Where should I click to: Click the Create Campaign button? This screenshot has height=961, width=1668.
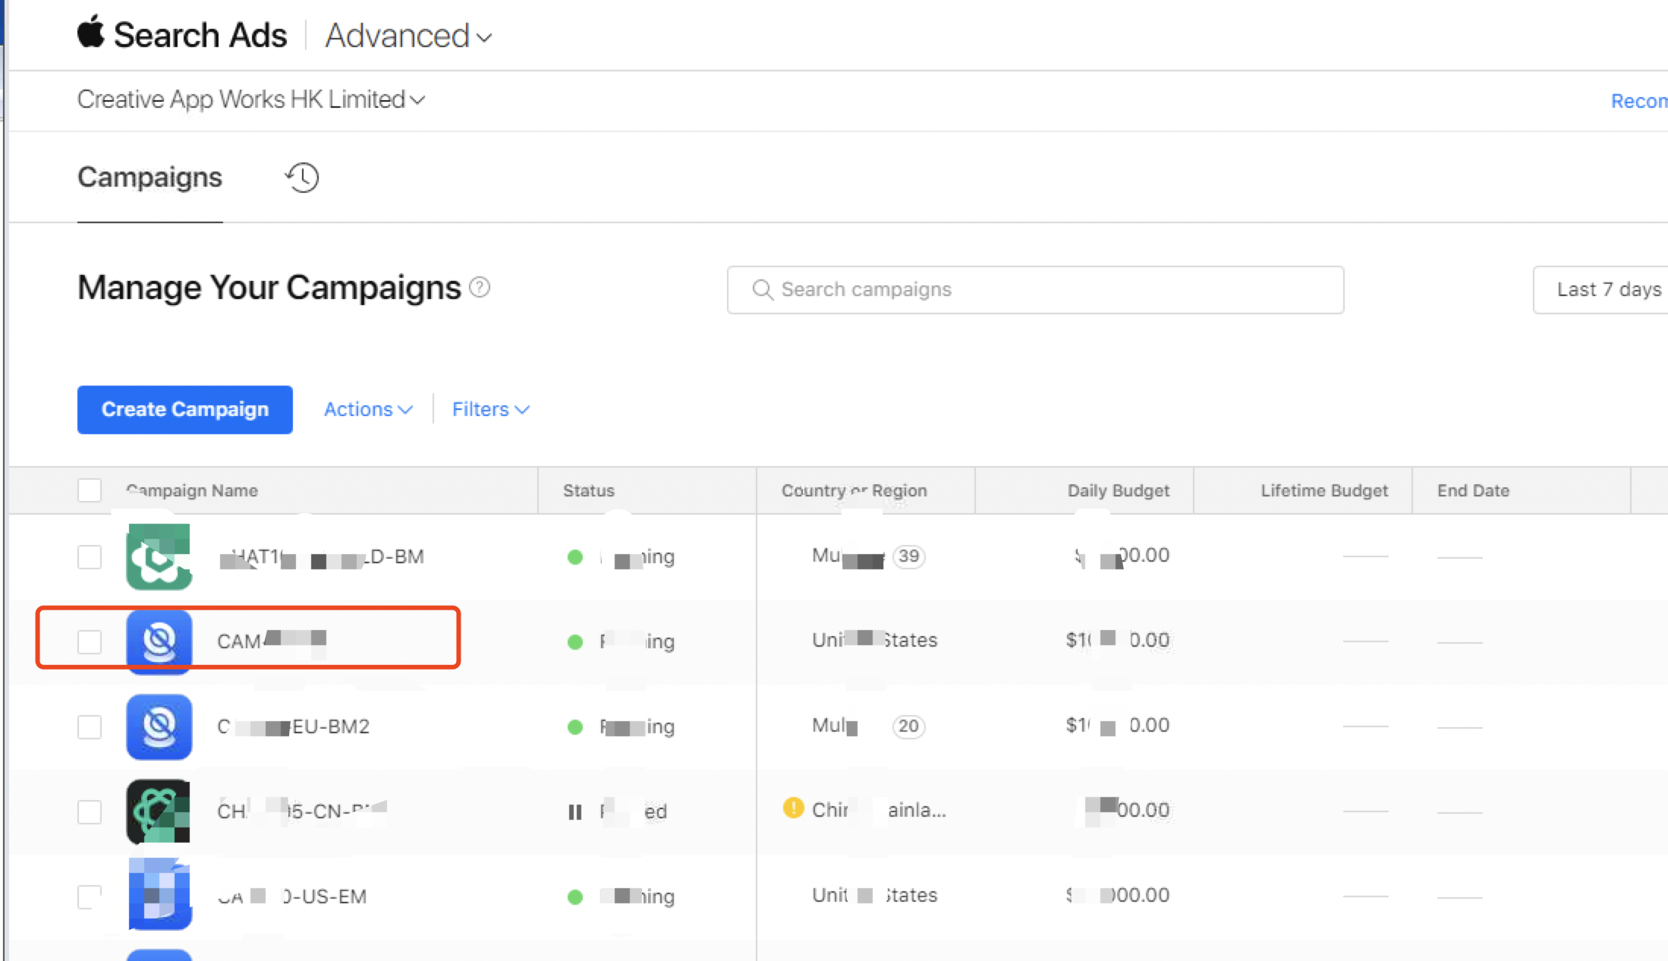point(184,409)
